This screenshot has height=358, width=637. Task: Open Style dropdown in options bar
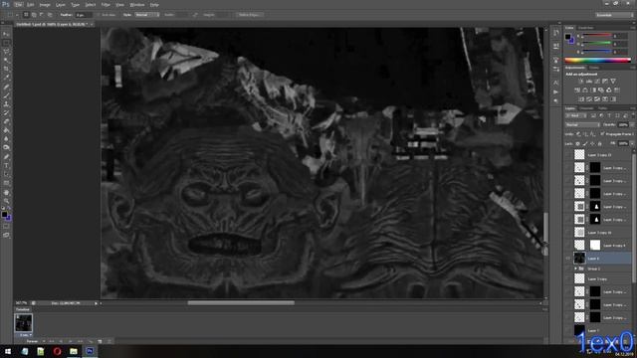click(x=146, y=15)
